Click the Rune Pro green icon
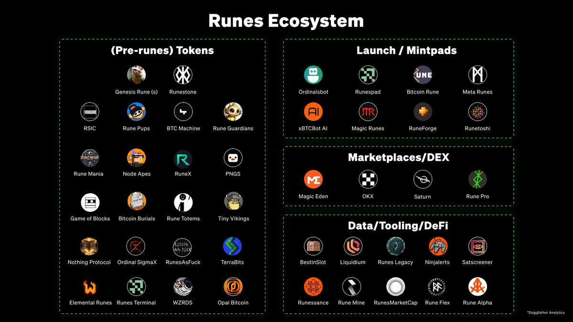573x322 pixels. pos(477,179)
